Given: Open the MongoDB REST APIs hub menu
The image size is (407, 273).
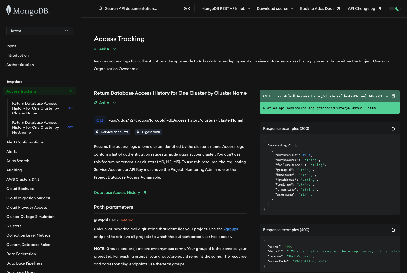Looking at the screenshot, I should (x=226, y=8).
